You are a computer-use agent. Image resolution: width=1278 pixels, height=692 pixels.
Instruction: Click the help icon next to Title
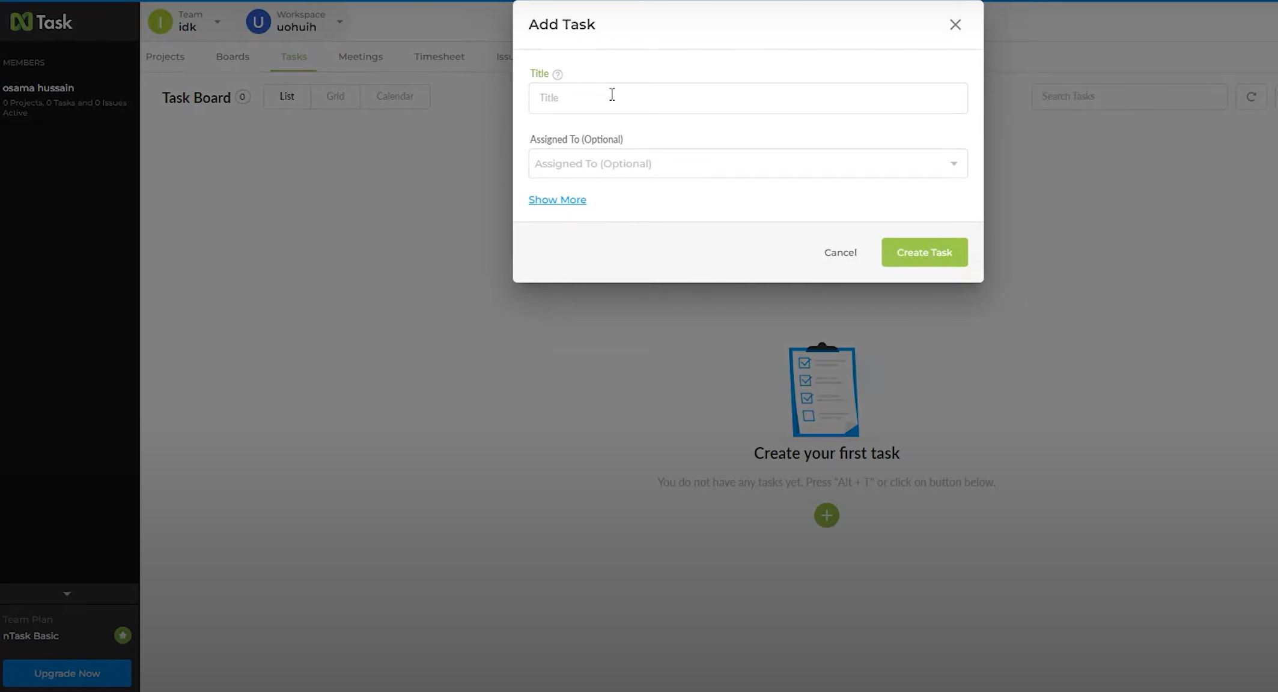[x=558, y=74]
